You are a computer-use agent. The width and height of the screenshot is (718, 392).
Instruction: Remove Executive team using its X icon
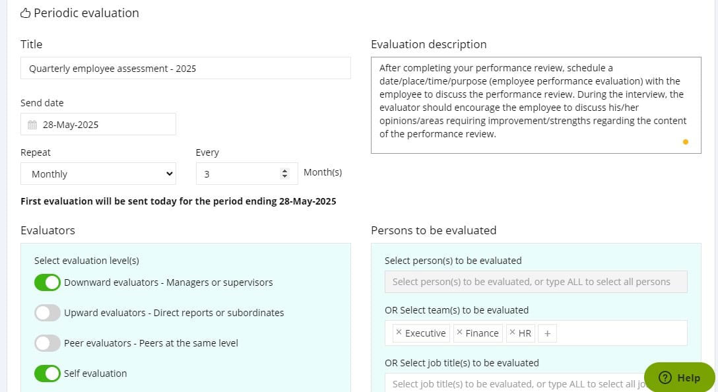point(399,333)
